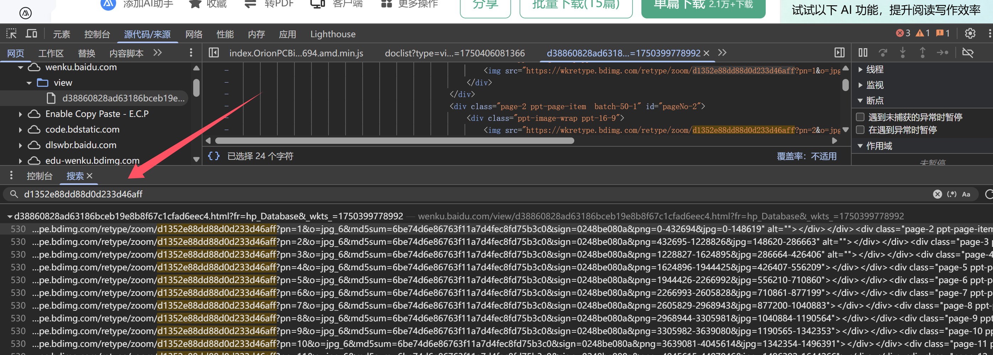Toggle the regular expression search option
The height and width of the screenshot is (355, 993).
pos(951,194)
